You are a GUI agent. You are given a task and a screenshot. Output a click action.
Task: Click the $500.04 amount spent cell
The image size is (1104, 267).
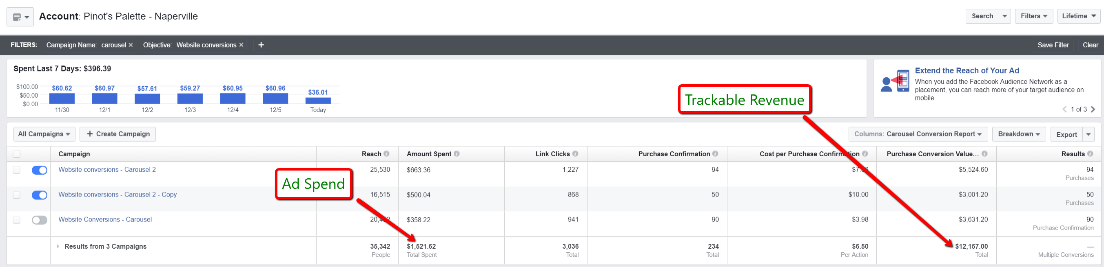pyautogui.click(x=419, y=195)
